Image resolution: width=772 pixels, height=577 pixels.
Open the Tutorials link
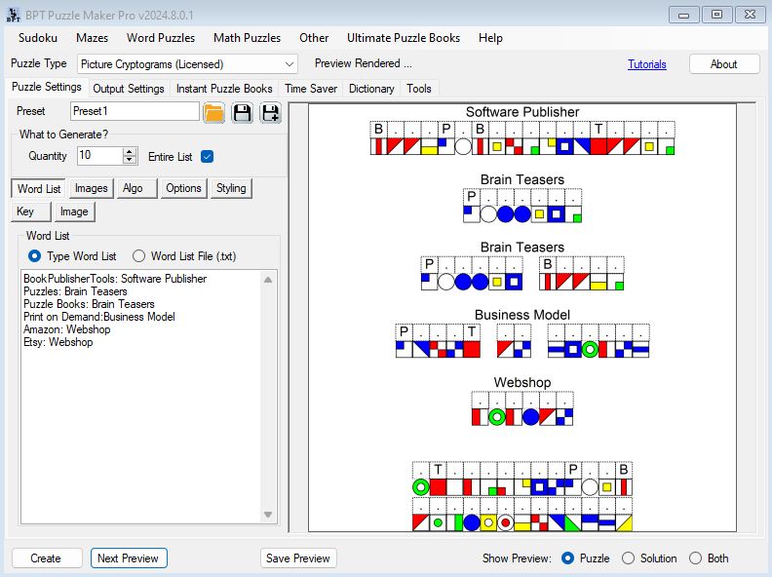tap(647, 64)
